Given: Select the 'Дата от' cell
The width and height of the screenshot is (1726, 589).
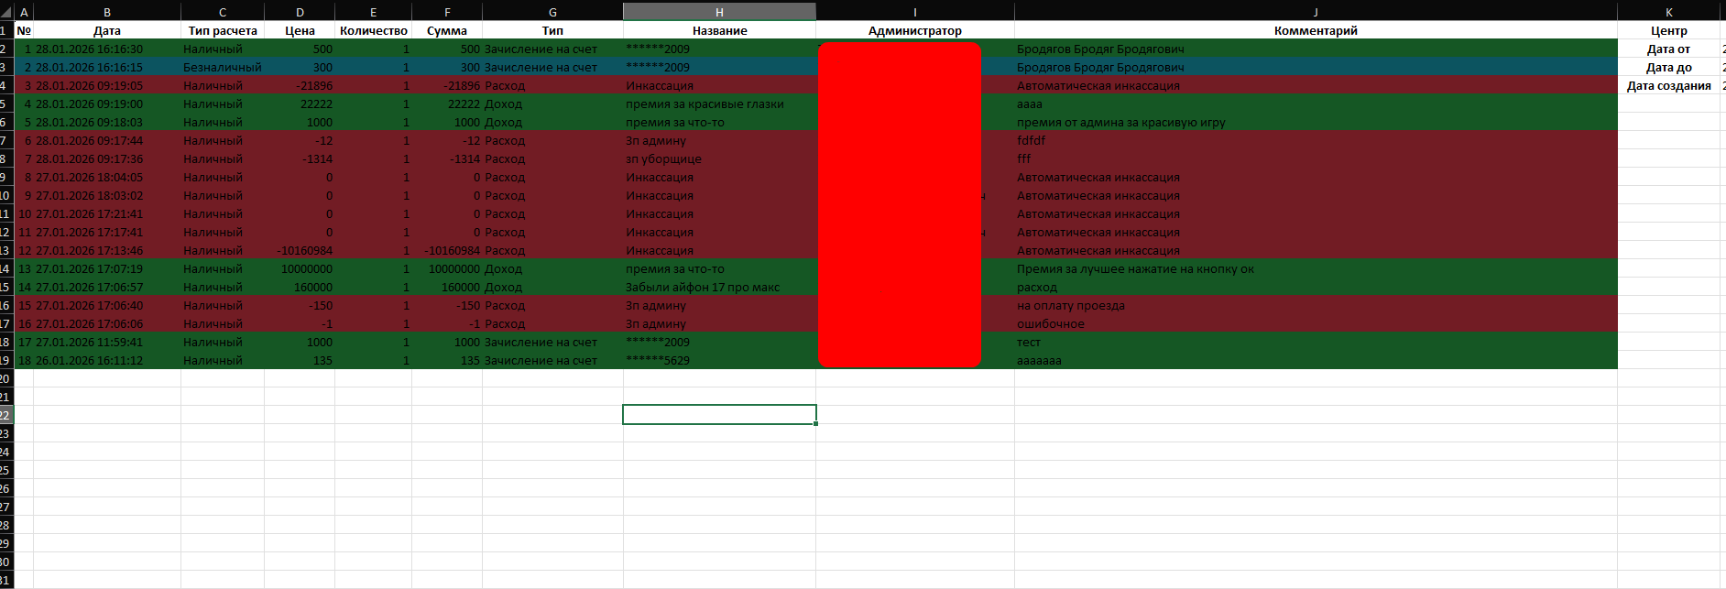Looking at the screenshot, I should [x=1668, y=49].
